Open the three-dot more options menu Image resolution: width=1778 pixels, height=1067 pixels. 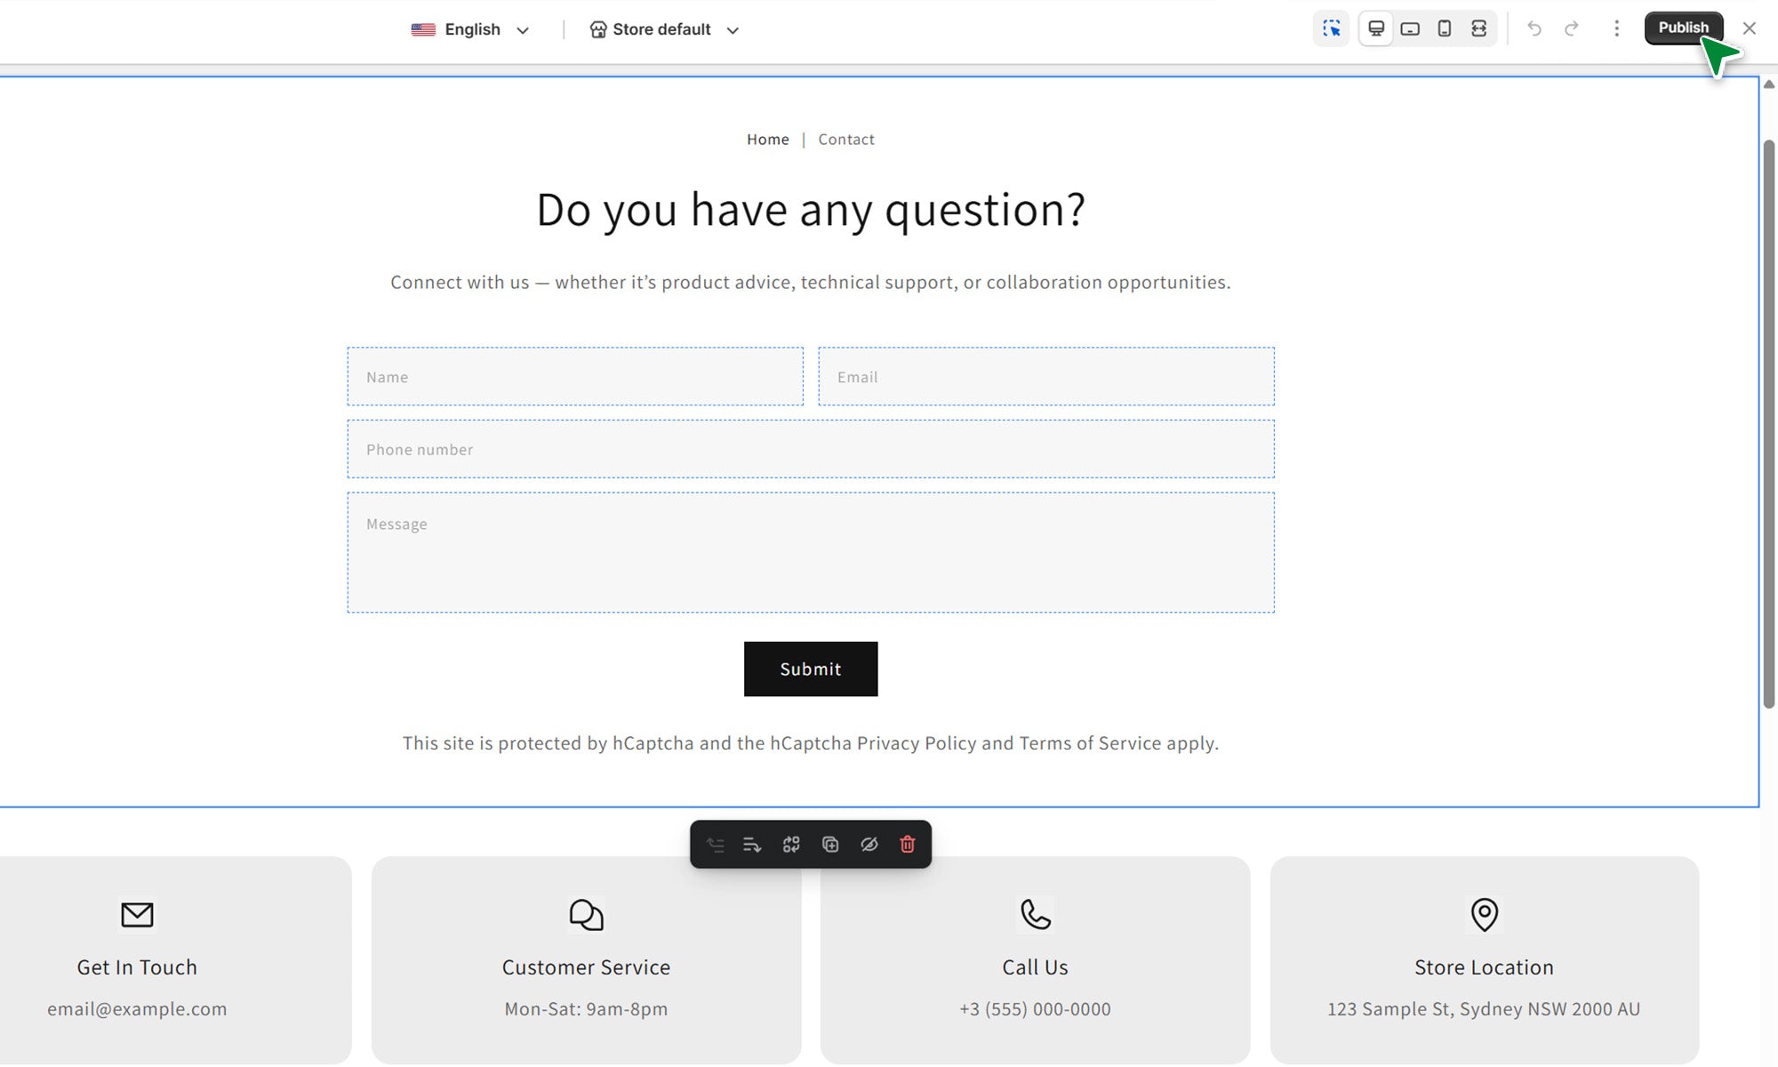[1616, 28]
